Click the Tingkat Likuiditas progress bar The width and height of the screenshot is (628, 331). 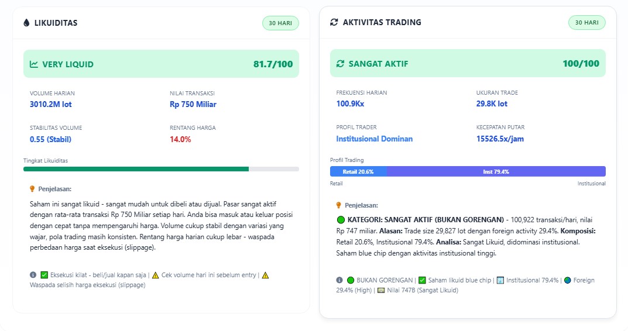pyautogui.click(x=161, y=169)
